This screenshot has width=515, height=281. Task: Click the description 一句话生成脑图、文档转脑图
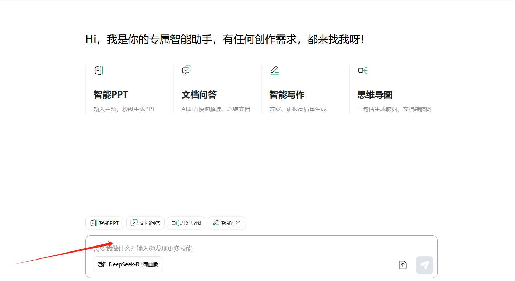(x=394, y=109)
